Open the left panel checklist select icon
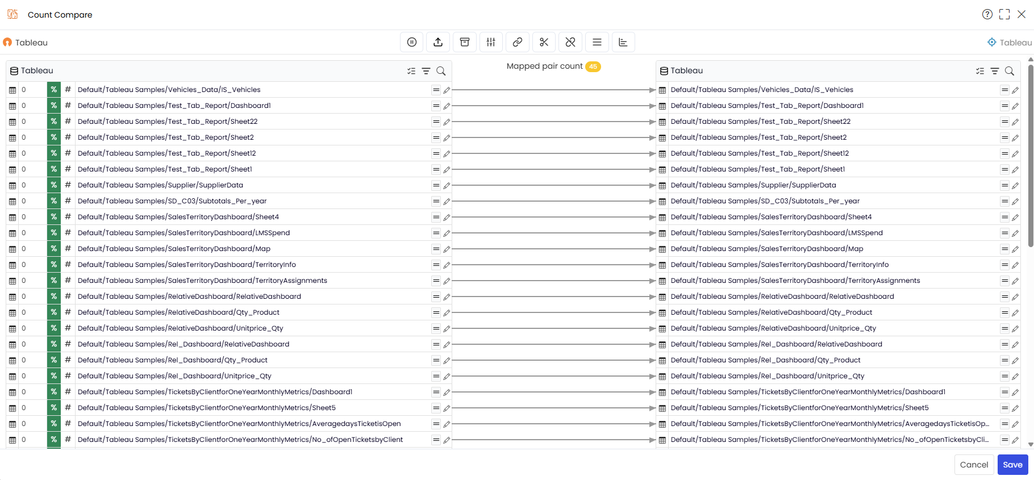This screenshot has height=480, width=1034. click(x=411, y=71)
